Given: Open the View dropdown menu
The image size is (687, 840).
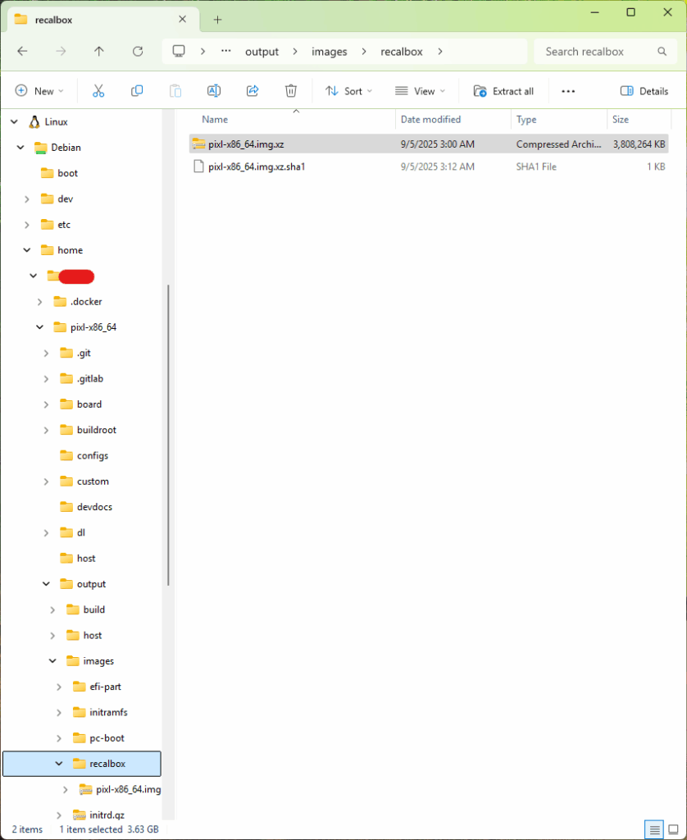Looking at the screenshot, I should pyautogui.click(x=420, y=91).
